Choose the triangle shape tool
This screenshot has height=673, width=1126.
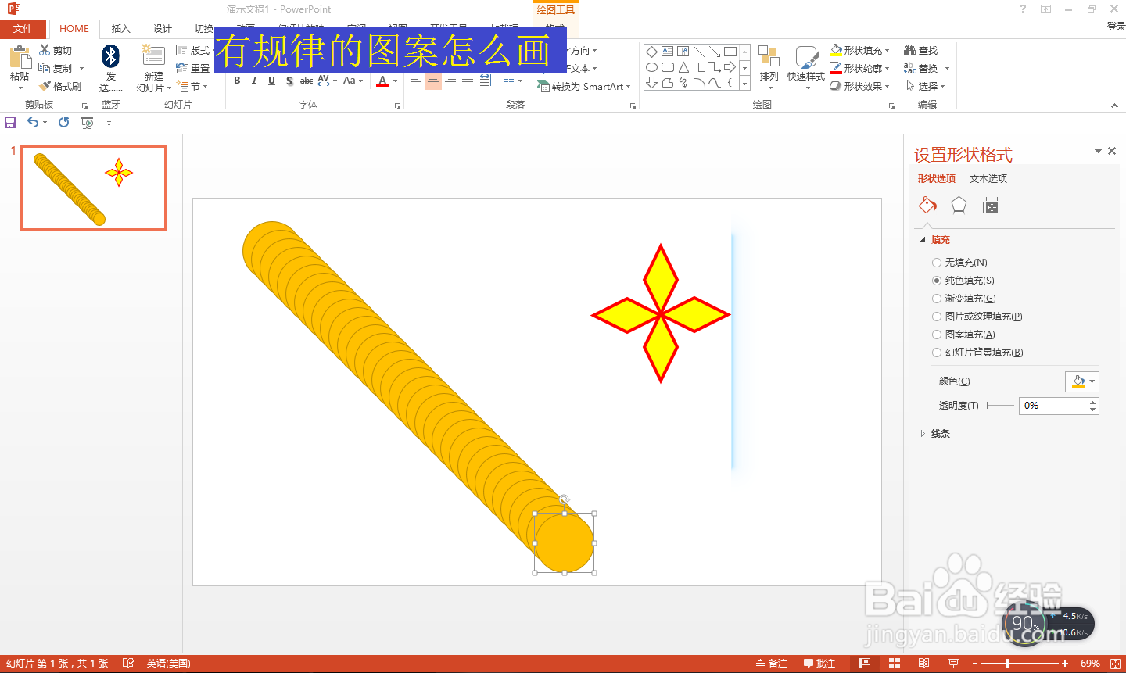pyautogui.click(x=682, y=66)
